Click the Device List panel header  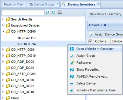[x=105, y=26]
